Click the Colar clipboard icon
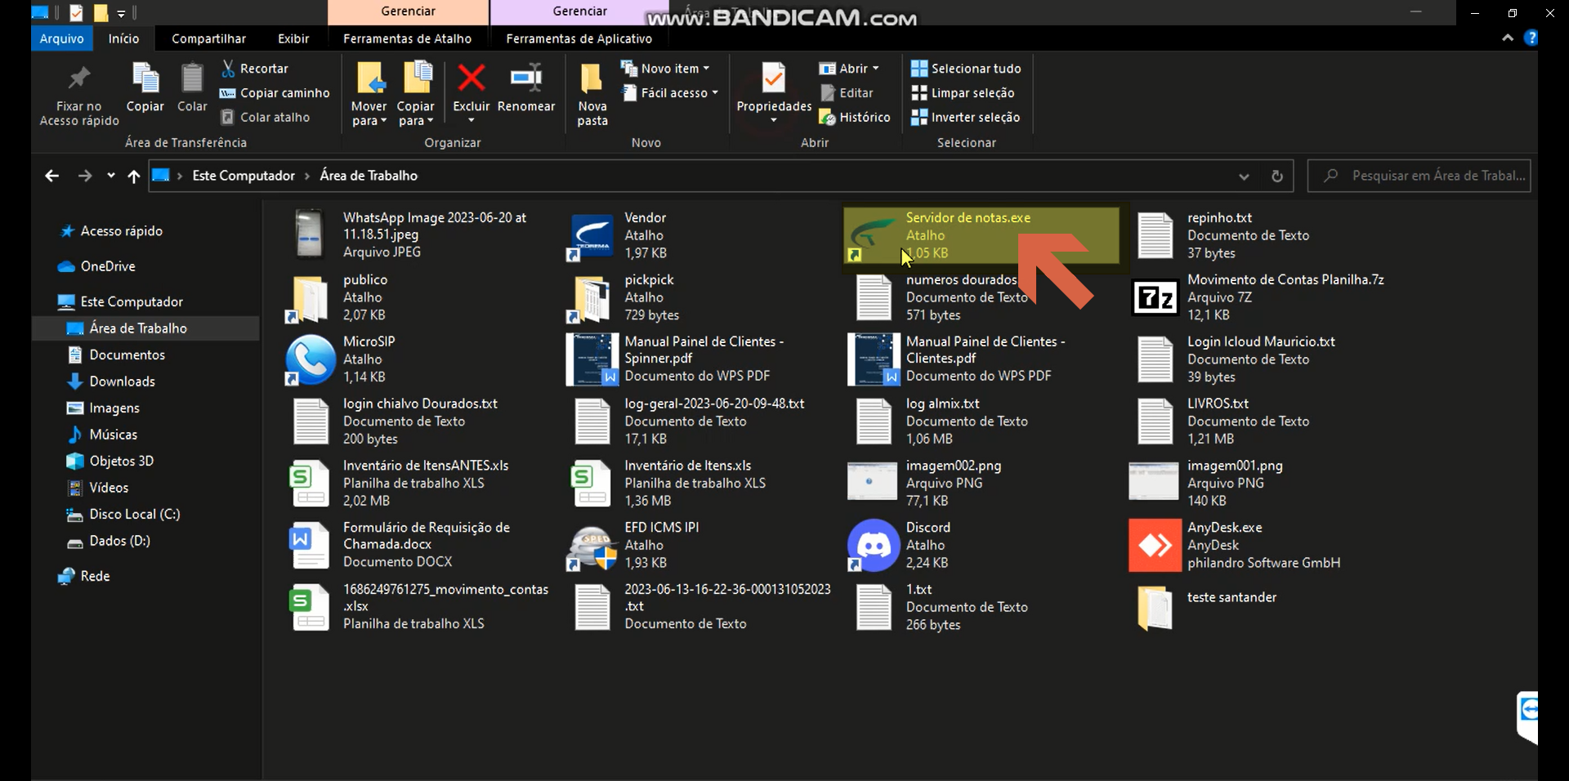This screenshot has width=1569, height=781. (x=192, y=79)
